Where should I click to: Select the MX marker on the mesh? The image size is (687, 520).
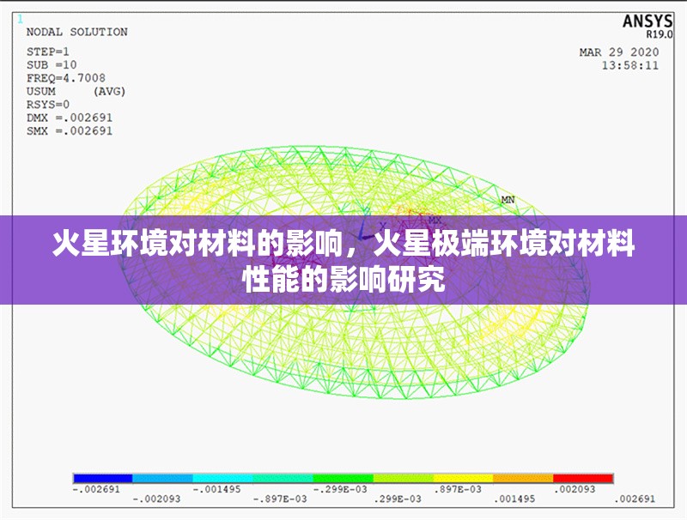(x=435, y=220)
